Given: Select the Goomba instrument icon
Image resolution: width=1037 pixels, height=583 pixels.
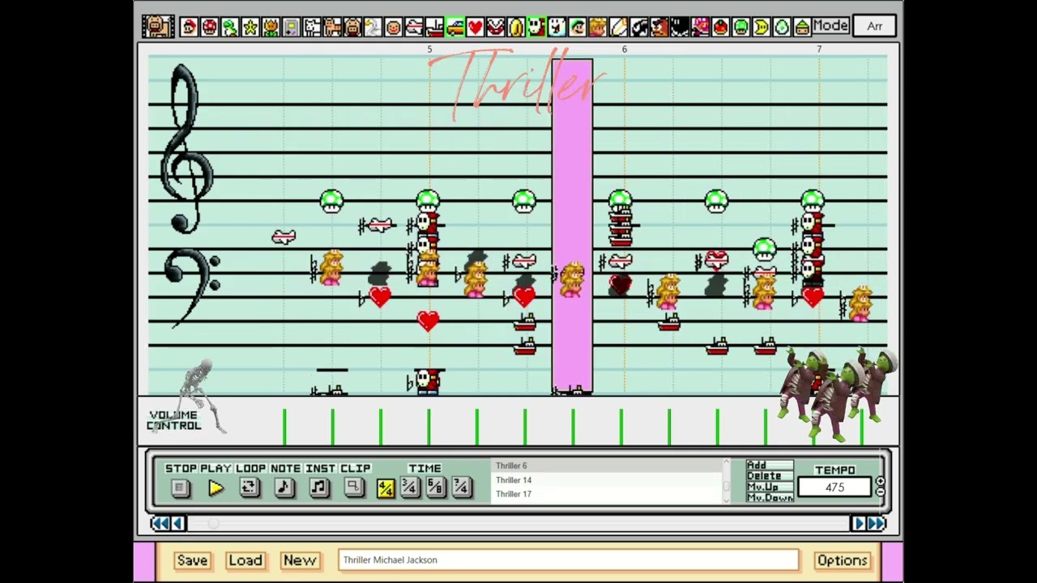Looking at the screenshot, I should (659, 27).
